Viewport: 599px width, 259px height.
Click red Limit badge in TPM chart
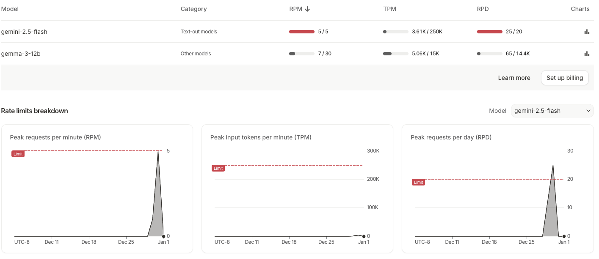coord(218,169)
